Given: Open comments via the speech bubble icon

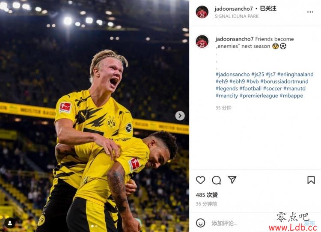Looking at the screenshot, I should point(217,180).
